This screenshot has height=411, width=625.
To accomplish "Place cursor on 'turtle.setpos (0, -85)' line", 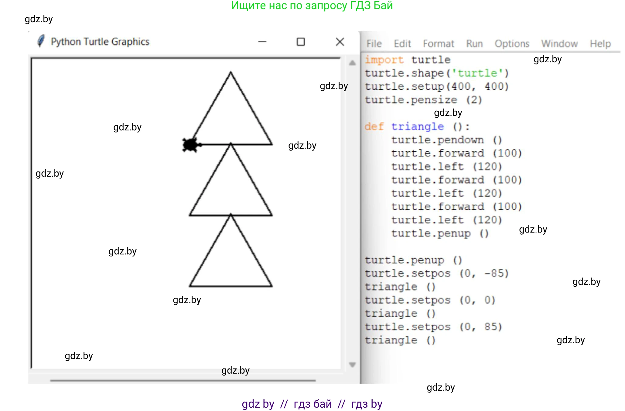I will [x=437, y=273].
